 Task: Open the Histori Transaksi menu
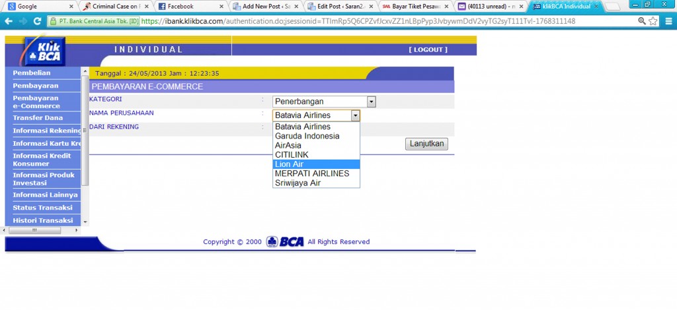(43, 220)
